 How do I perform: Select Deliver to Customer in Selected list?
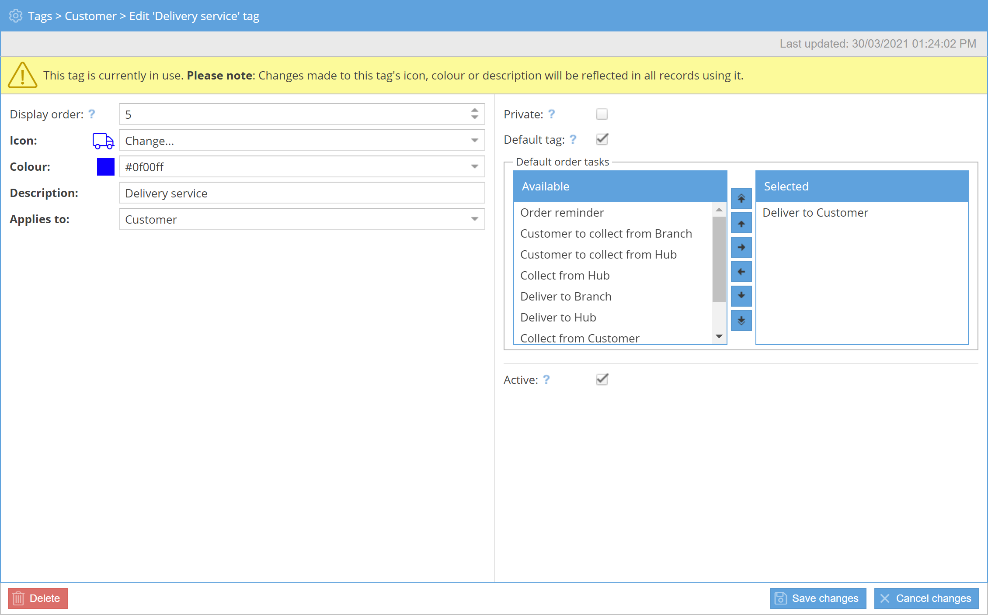click(815, 212)
